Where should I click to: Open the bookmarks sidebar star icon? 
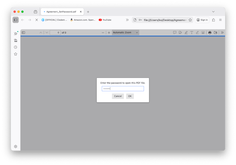pyautogui.click(x=16, y=54)
